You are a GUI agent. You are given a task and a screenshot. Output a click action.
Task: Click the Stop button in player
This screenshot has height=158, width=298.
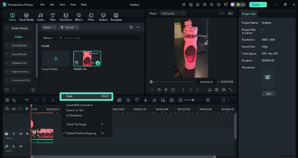coord(173,90)
